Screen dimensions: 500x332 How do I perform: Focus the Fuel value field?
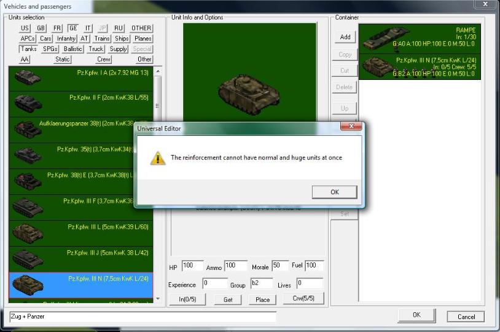(314, 266)
